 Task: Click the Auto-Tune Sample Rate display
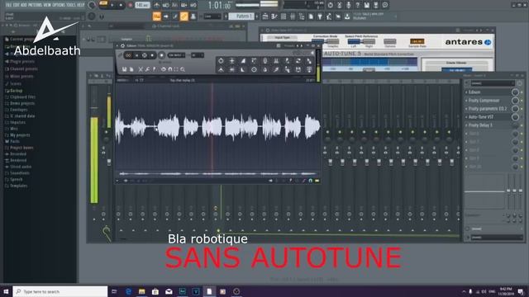[x=417, y=41]
